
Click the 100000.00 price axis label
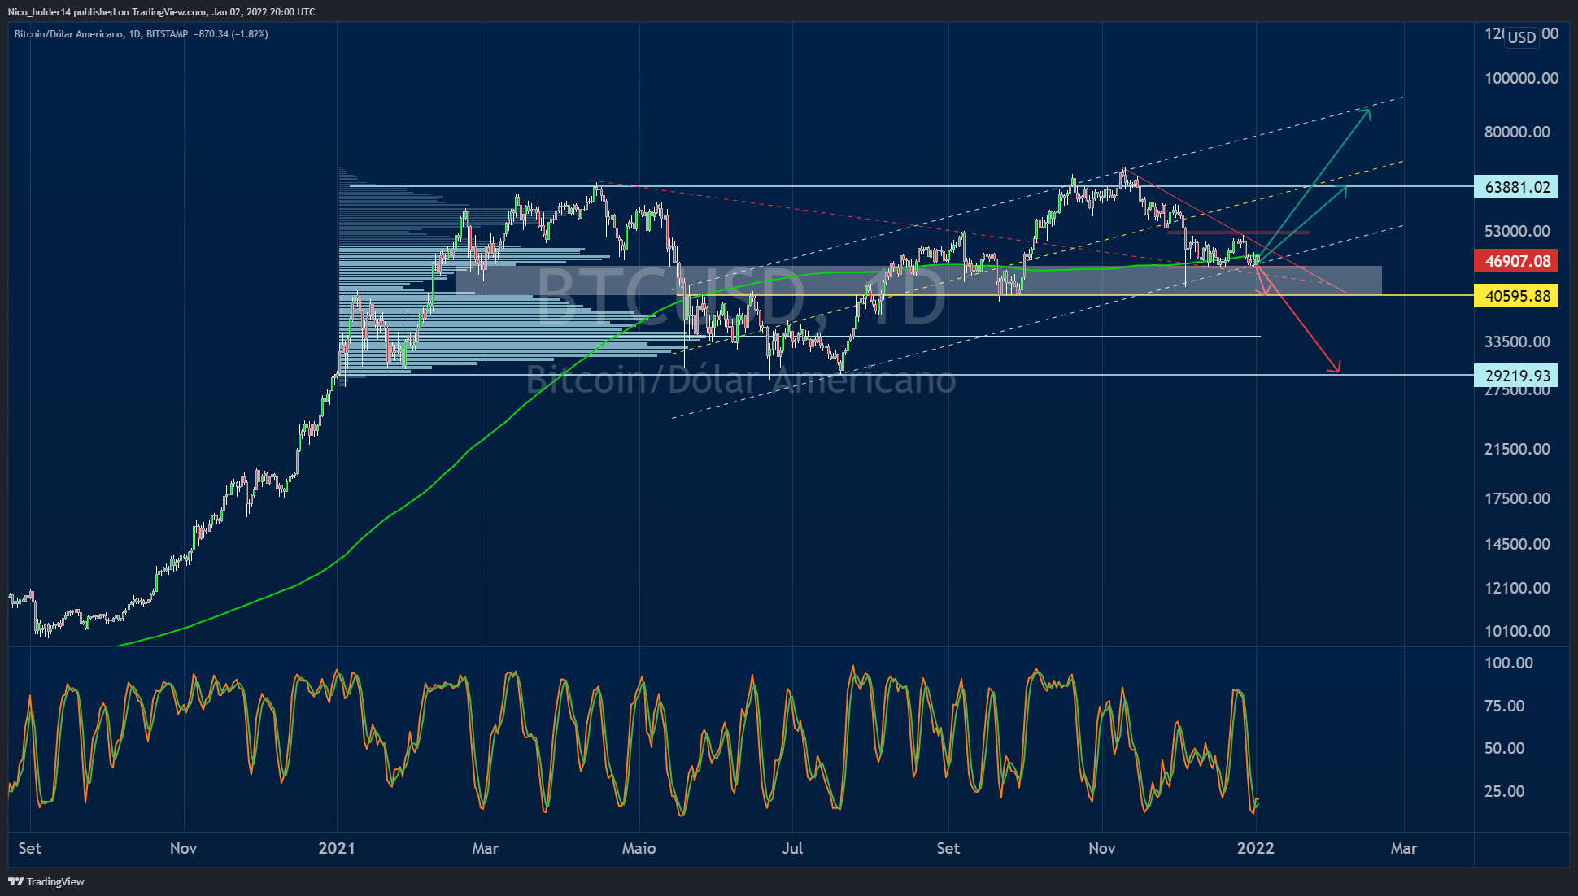[1521, 78]
